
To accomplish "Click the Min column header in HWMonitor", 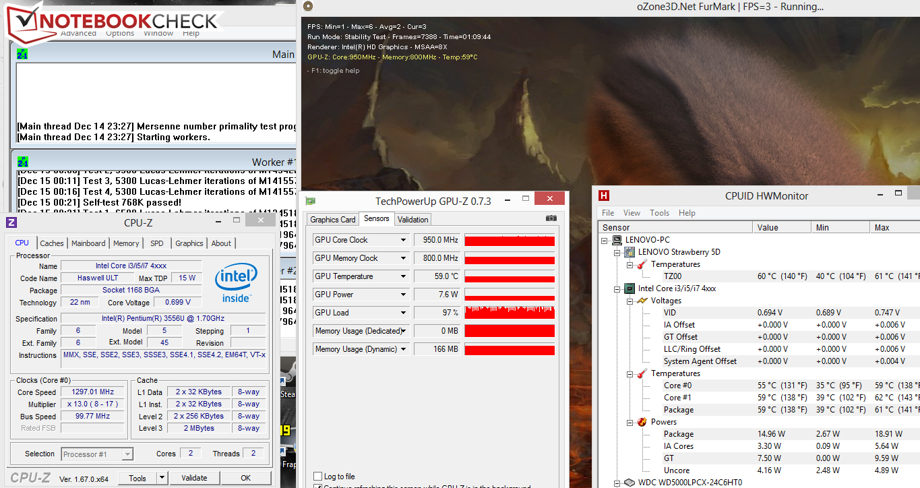I will (x=840, y=228).
